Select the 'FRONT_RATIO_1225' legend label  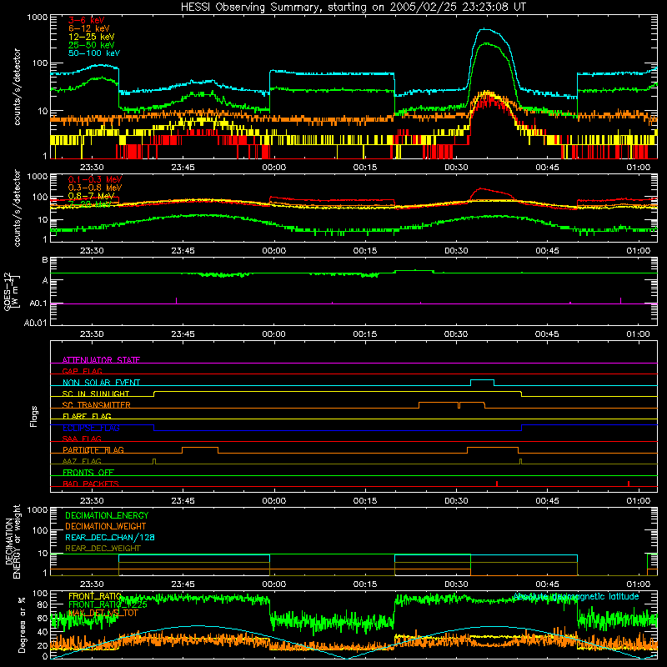click(108, 605)
